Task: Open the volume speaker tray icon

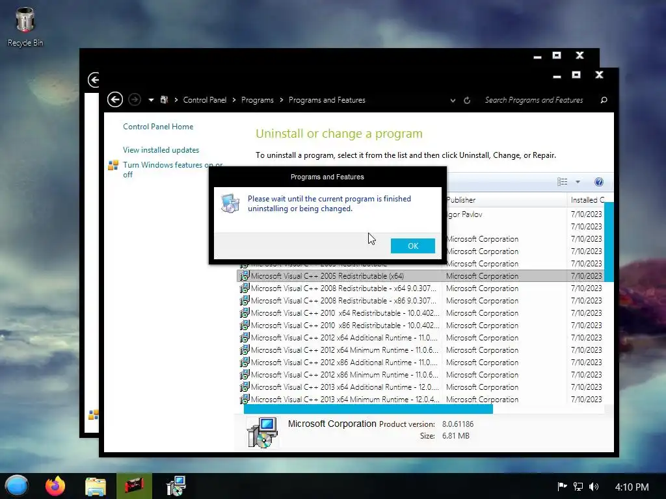Action: click(594, 487)
